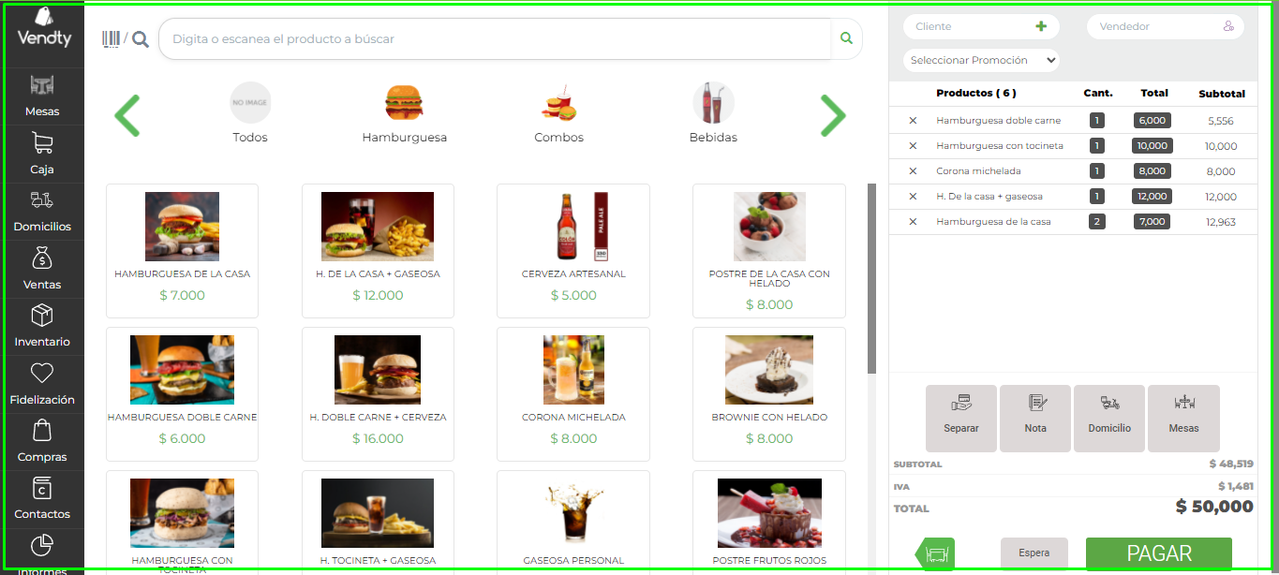This screenshot has height=575, width=1279.
Task: Expand the Seleccionar Promoción dropdown
Action: 982,60
